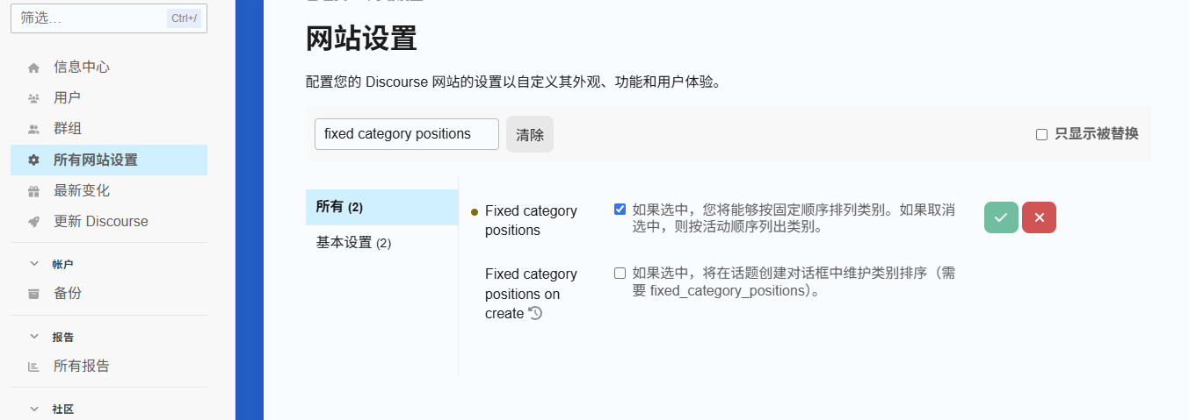Viewport: 1189px width, 420px height.
Task: Click the gear icon beside 所有网站设置
Action: [33, 160]
